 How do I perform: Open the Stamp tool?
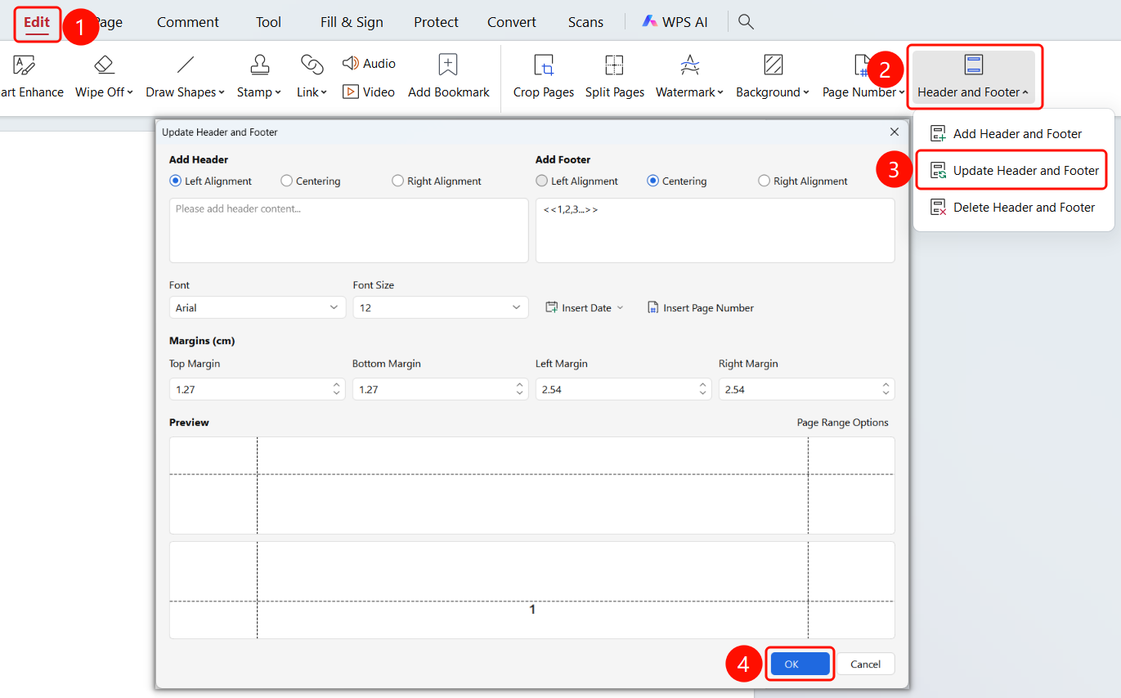coord(259,77)
